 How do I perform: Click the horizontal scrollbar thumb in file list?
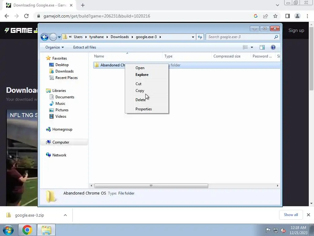[x=151, y=186]
